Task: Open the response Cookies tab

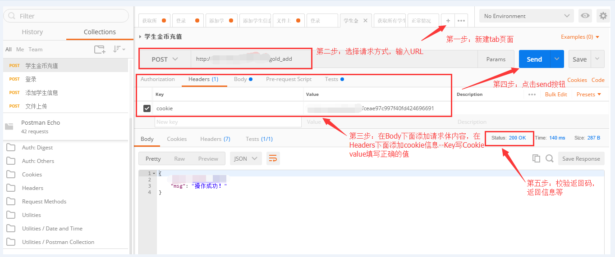Action: (177, 139)
